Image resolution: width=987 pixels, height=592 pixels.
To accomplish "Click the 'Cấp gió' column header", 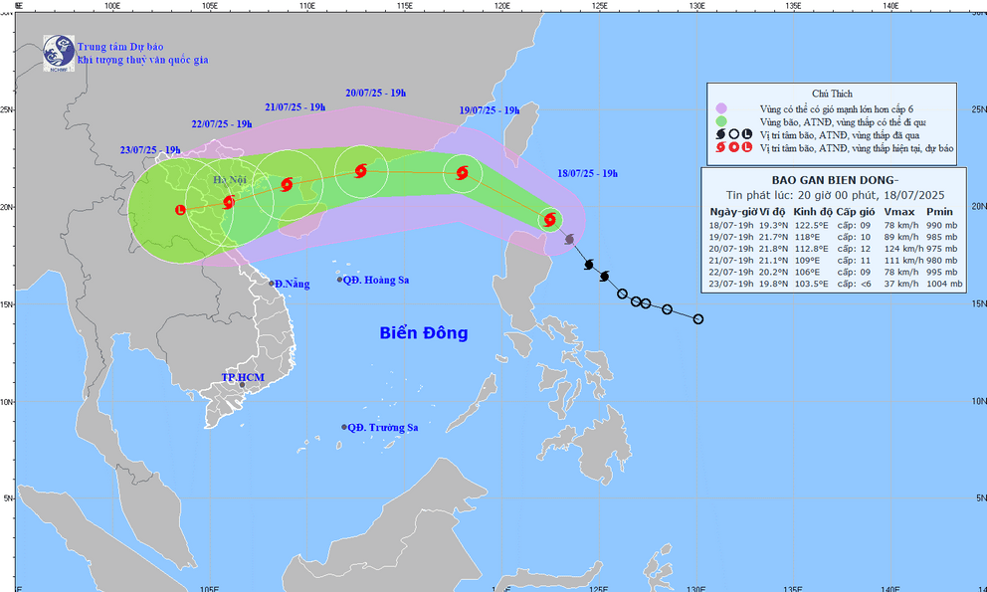I will (856, 212).
